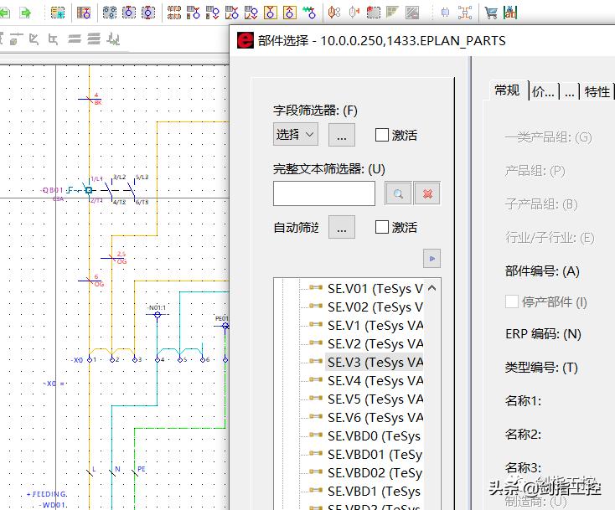615x510 pixels.
Task: Click the gray hatched area icon
Action: [412, 13]
